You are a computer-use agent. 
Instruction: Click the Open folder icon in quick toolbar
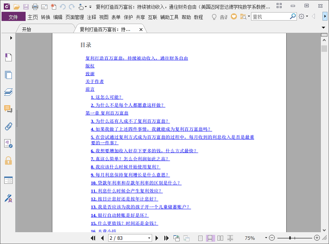click(16, 7)
